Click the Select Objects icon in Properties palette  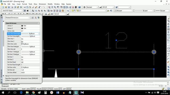click(x=36, y=18)
